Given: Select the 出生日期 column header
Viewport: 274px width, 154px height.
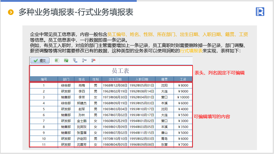Looking at the screenshot, I should point(115,79).
